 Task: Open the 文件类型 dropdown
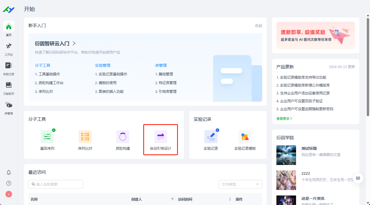(x=240, y=184)
